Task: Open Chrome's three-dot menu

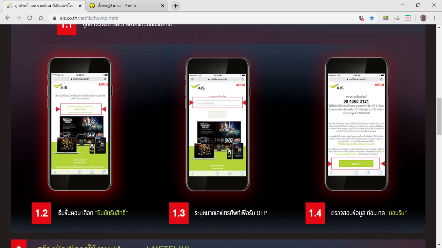Action: click(434, 18)
